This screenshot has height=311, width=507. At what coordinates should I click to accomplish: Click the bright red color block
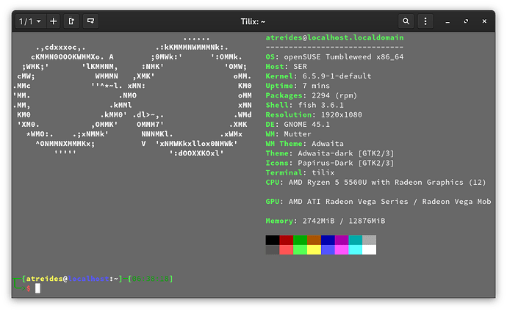click(x=286, y=249)
